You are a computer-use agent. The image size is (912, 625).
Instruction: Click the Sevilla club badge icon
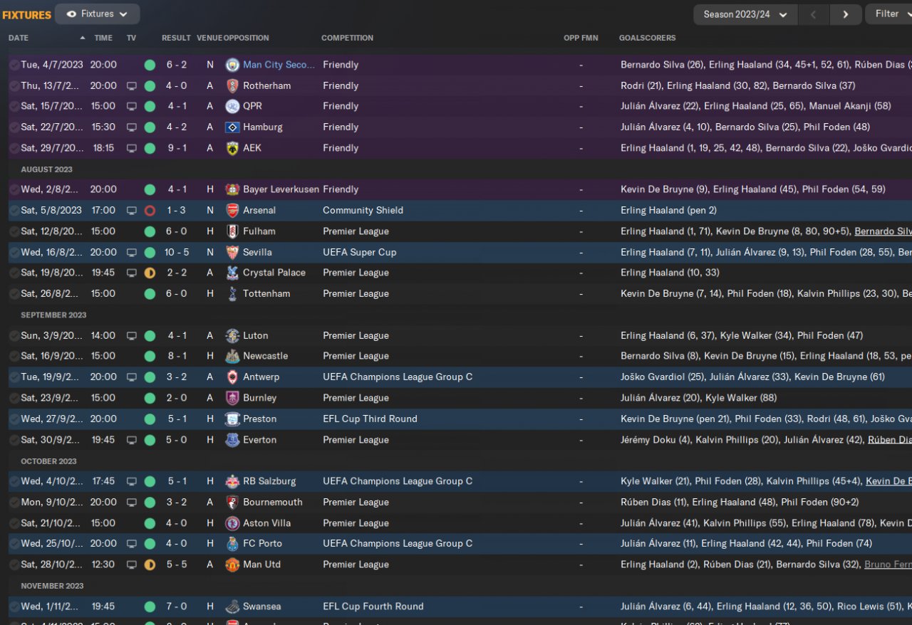click(232, 252)
